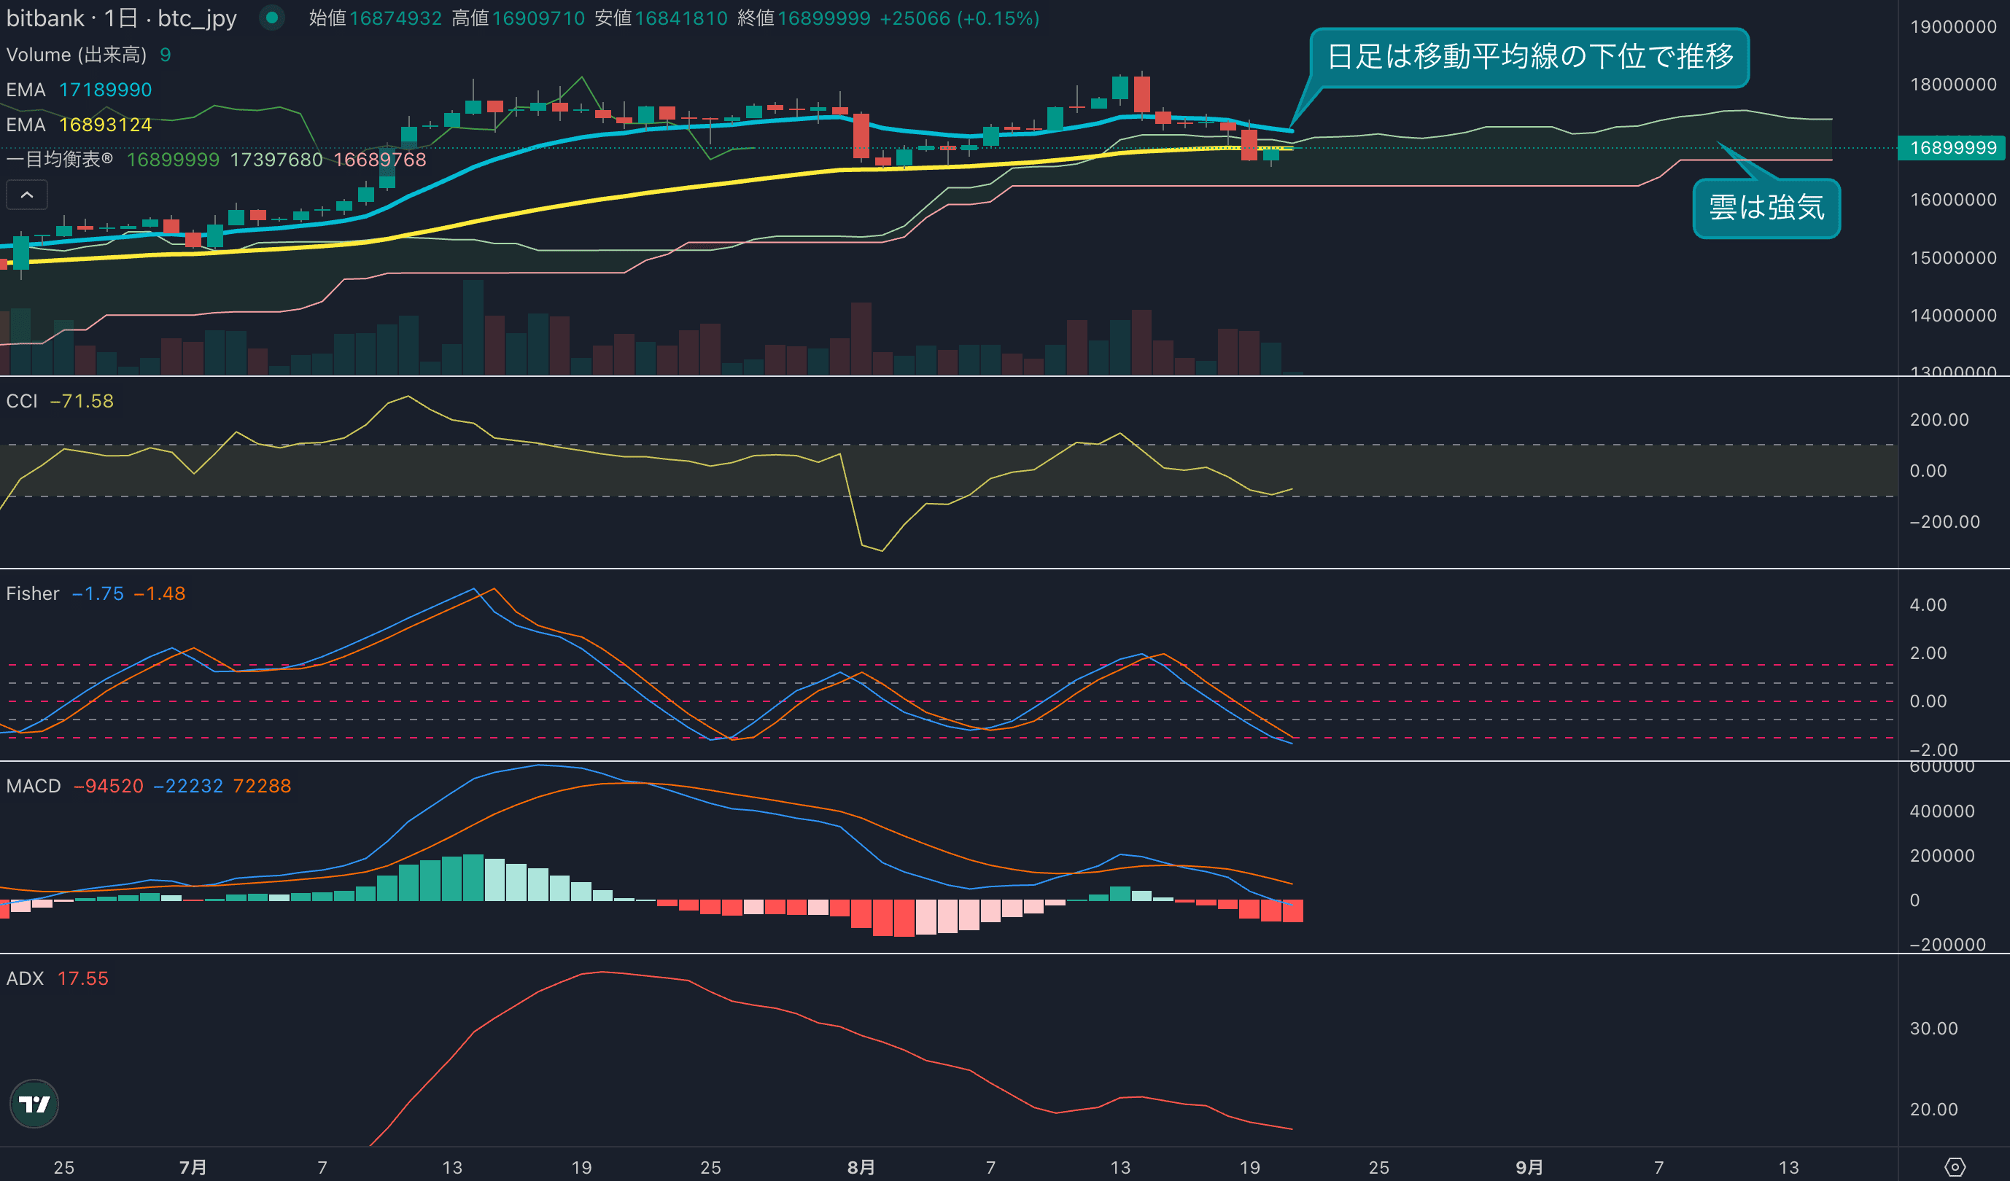Image resolution: width=2010 pixels, height=1181 pixels.
Task: Select the CCI indicator label
Action: (23, 401)
